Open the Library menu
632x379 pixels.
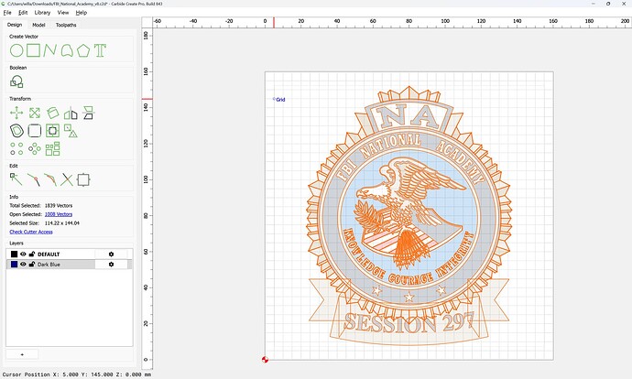click(42, 13)
